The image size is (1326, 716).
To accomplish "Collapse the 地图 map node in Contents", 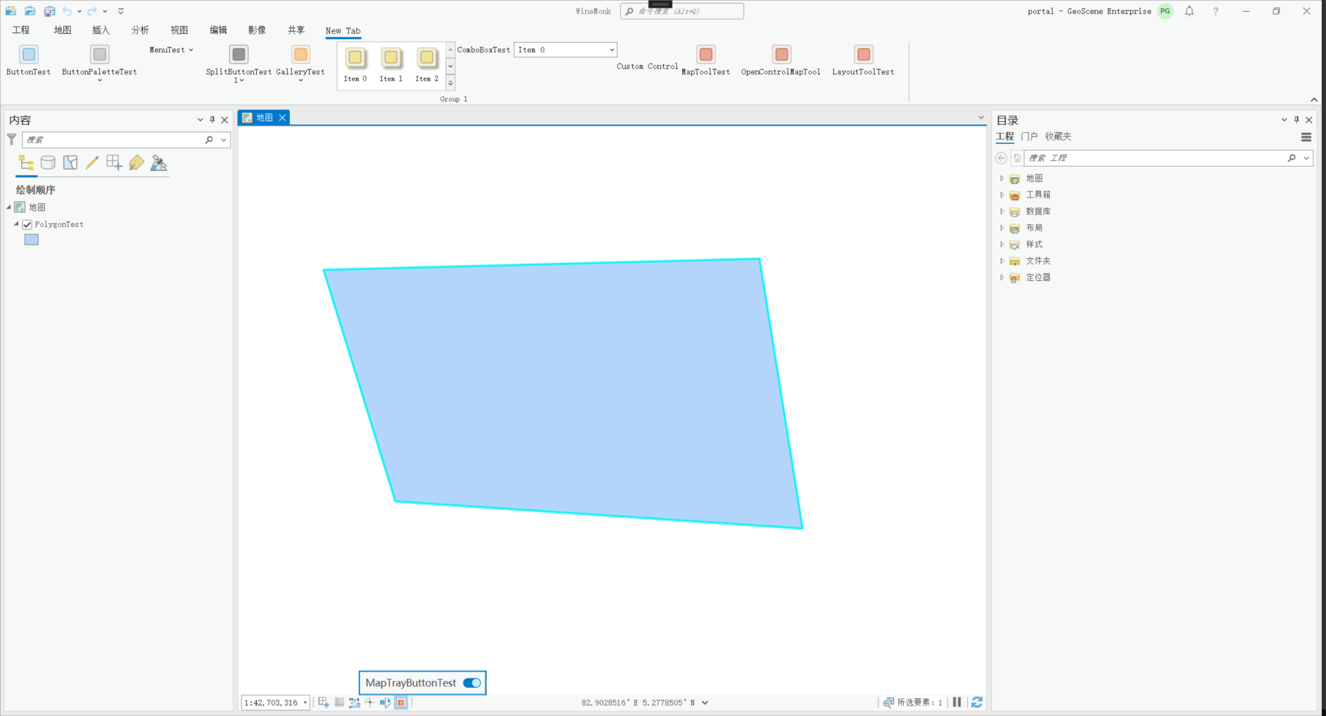I will pyautogui.click(x=9, y=207).
